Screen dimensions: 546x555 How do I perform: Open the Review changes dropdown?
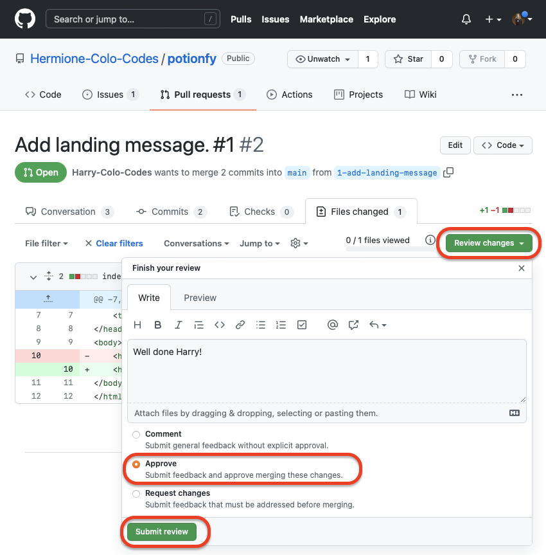(x=489, y=243)
